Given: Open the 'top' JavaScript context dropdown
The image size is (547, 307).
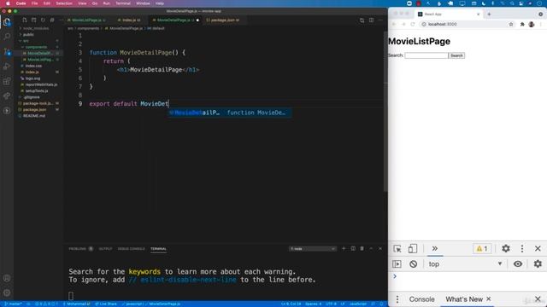Looking at the screenshot, I should tap(465, 264).
